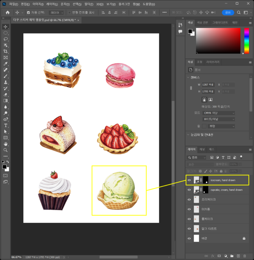The width and height of the screenshot is (254, 260).
Task: Select the Move tool in toolbar
Action: pos(6,27)
